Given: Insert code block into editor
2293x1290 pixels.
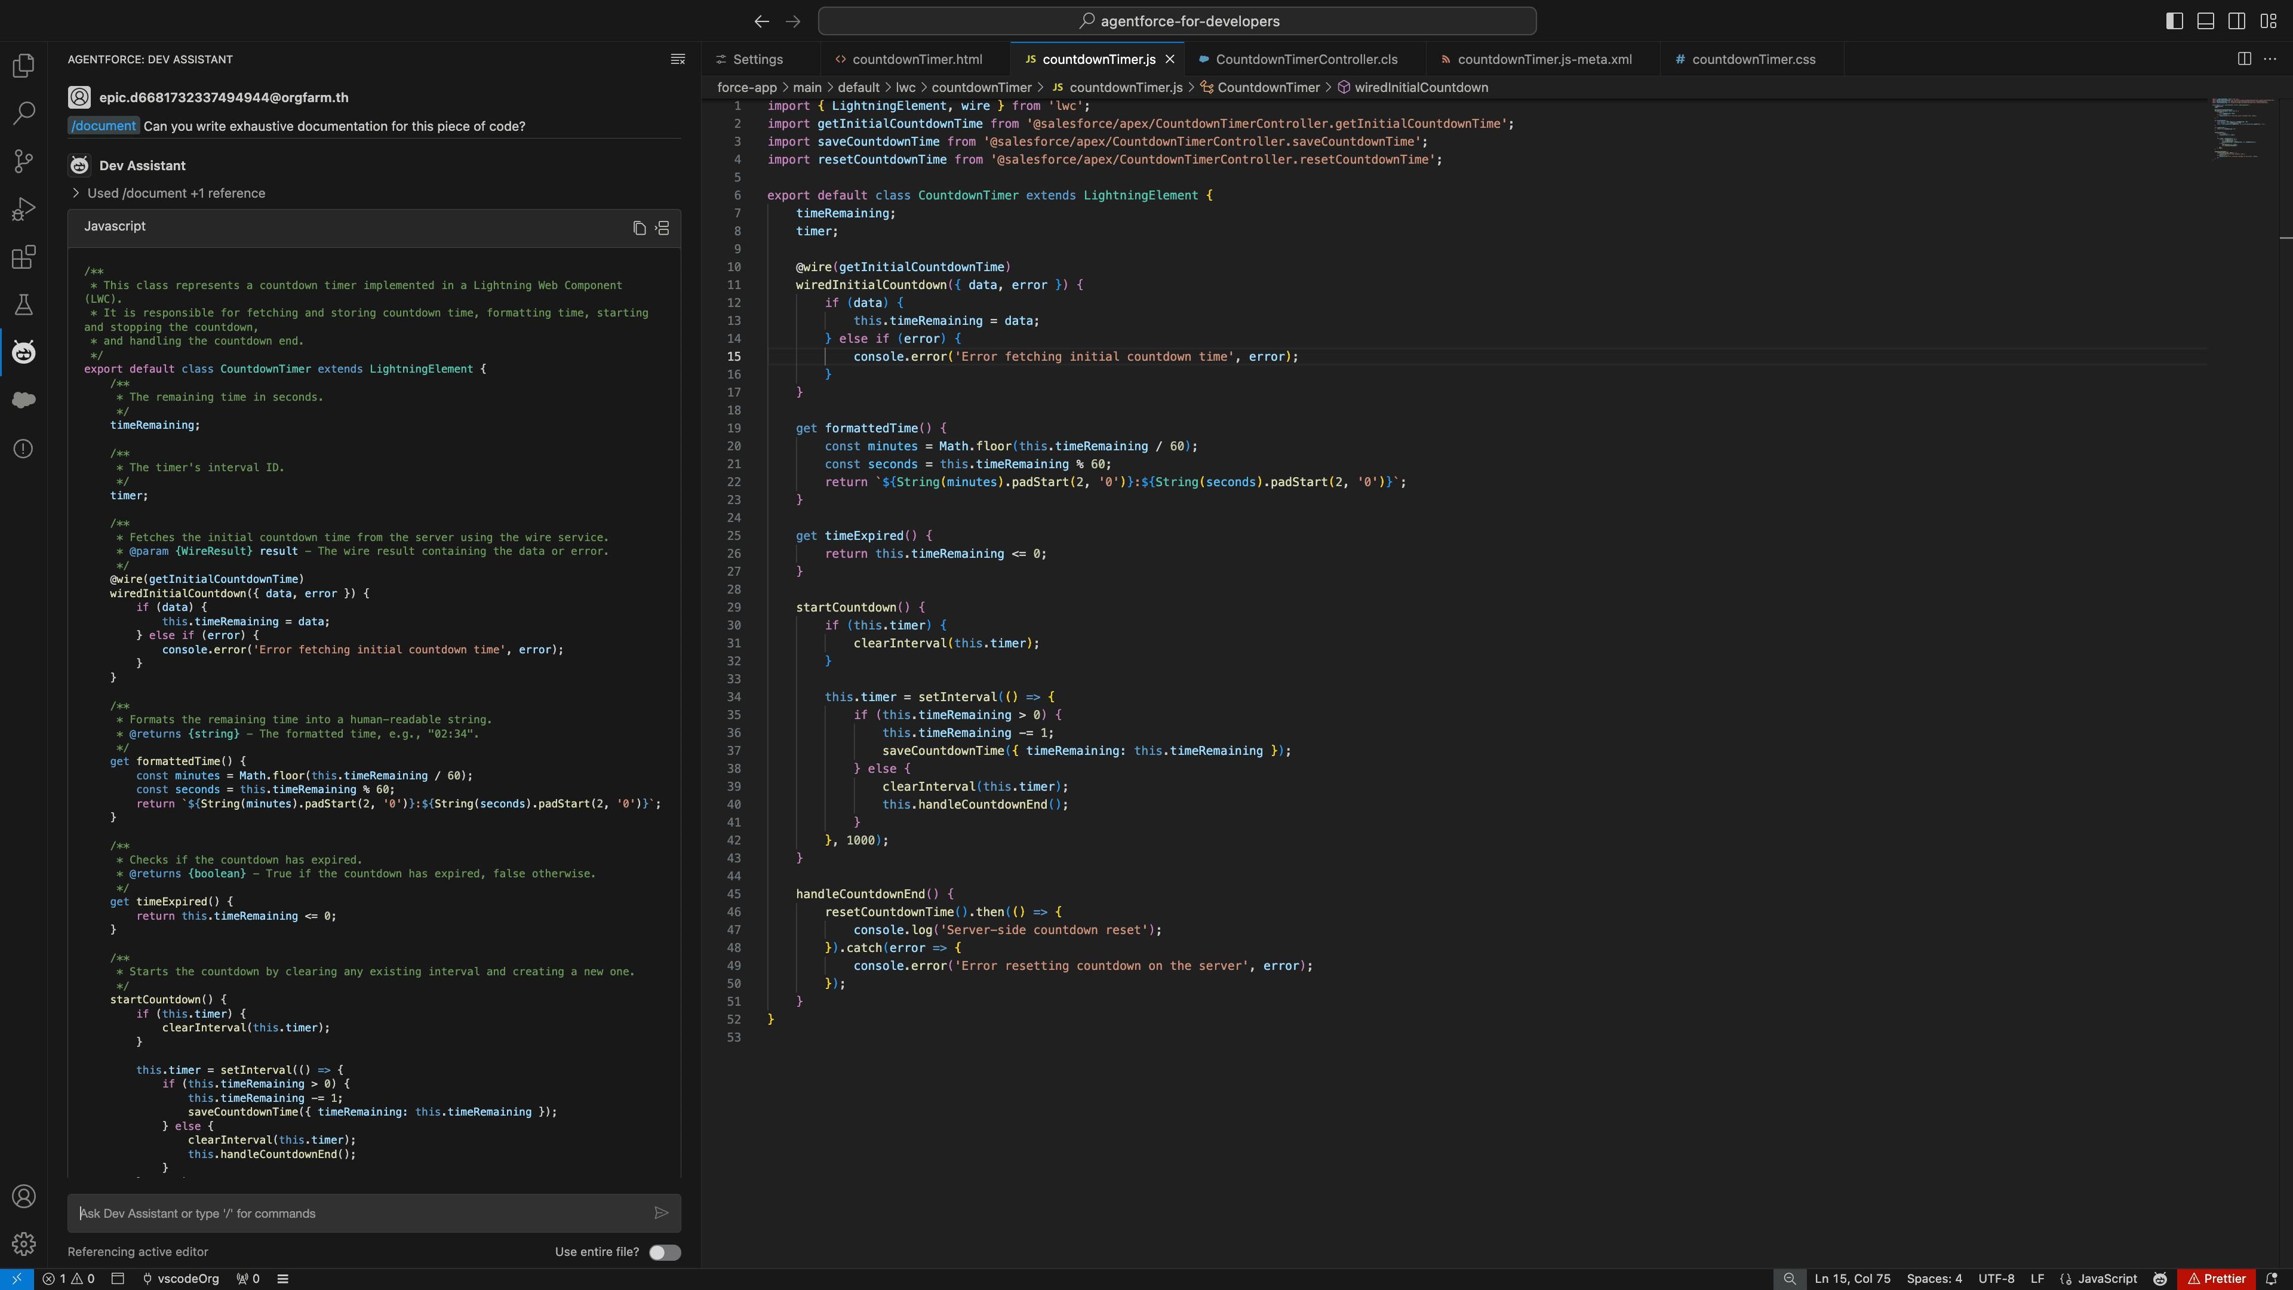Looking at the screenshot, I should (662, 228).
